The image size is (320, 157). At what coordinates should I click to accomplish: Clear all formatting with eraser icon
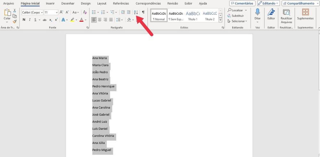(85, 12)
